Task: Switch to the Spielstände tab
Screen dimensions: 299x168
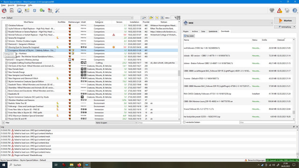Action: coord(213,31)
